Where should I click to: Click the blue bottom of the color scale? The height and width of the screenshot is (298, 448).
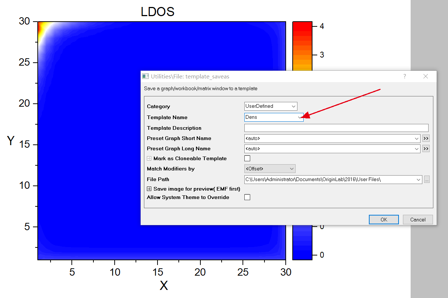tap(302, 255)
